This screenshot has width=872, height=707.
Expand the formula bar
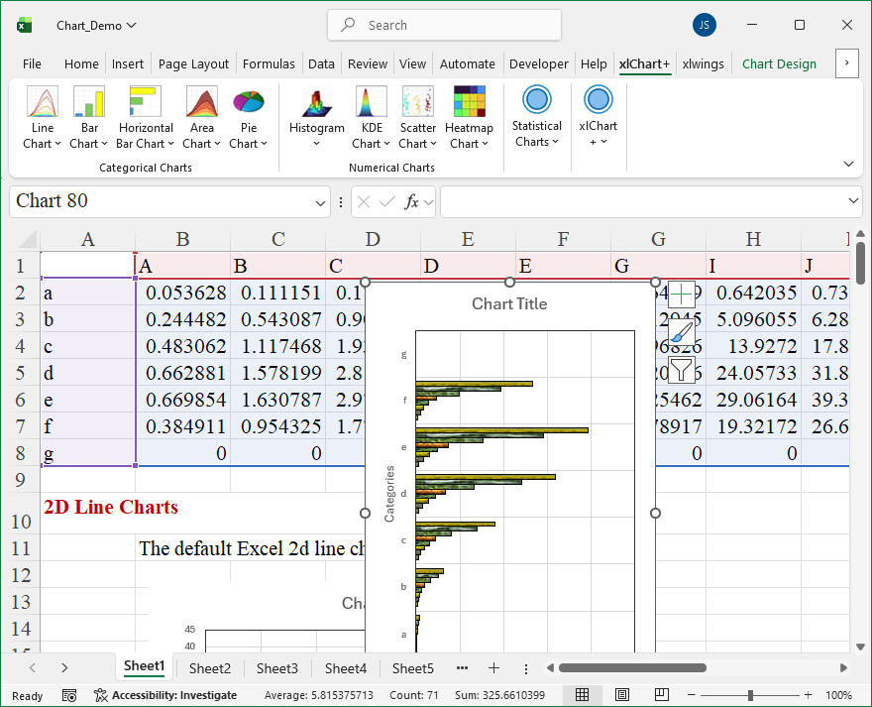coord(854,201)
